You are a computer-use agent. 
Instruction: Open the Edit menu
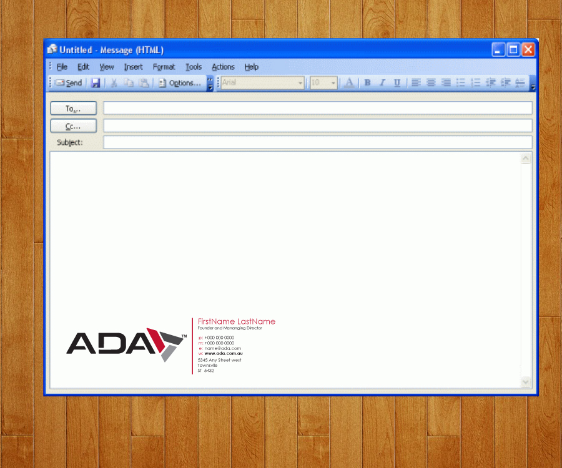83,67
